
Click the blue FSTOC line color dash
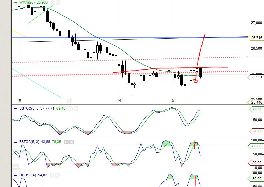tap(16, 142)
